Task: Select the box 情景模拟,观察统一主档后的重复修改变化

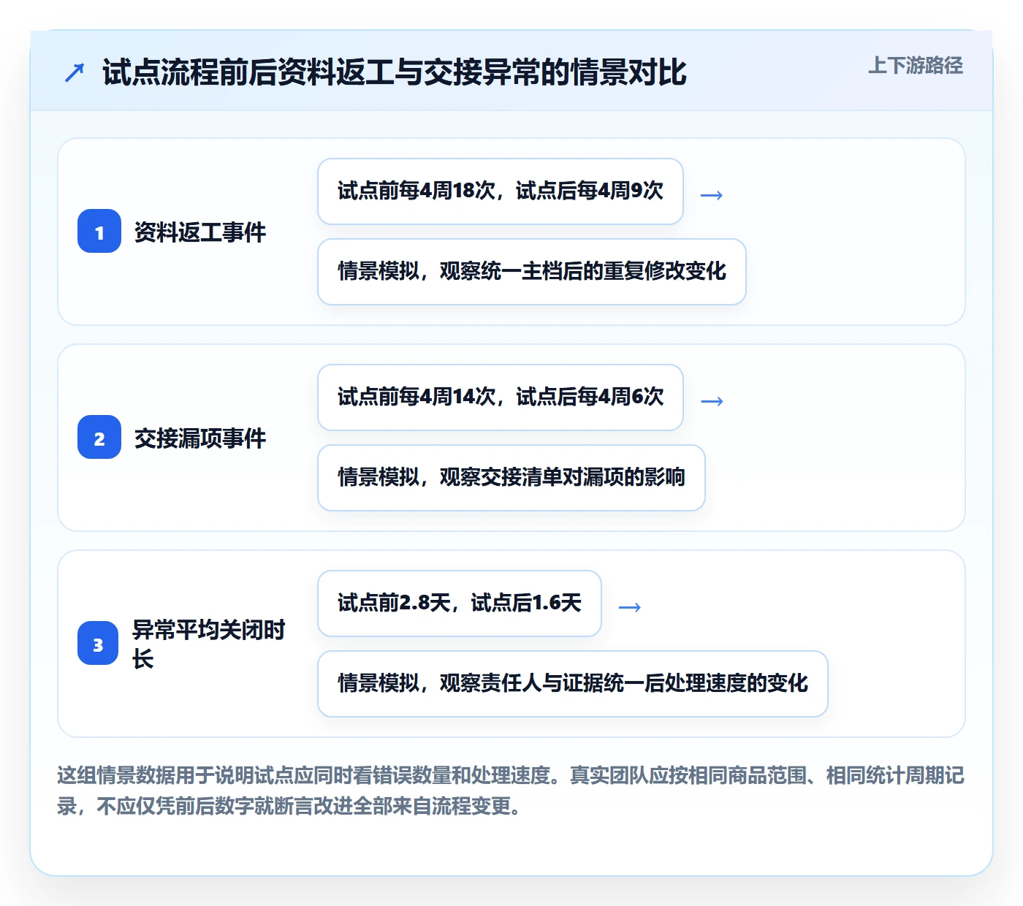Action: coord(532,272)
